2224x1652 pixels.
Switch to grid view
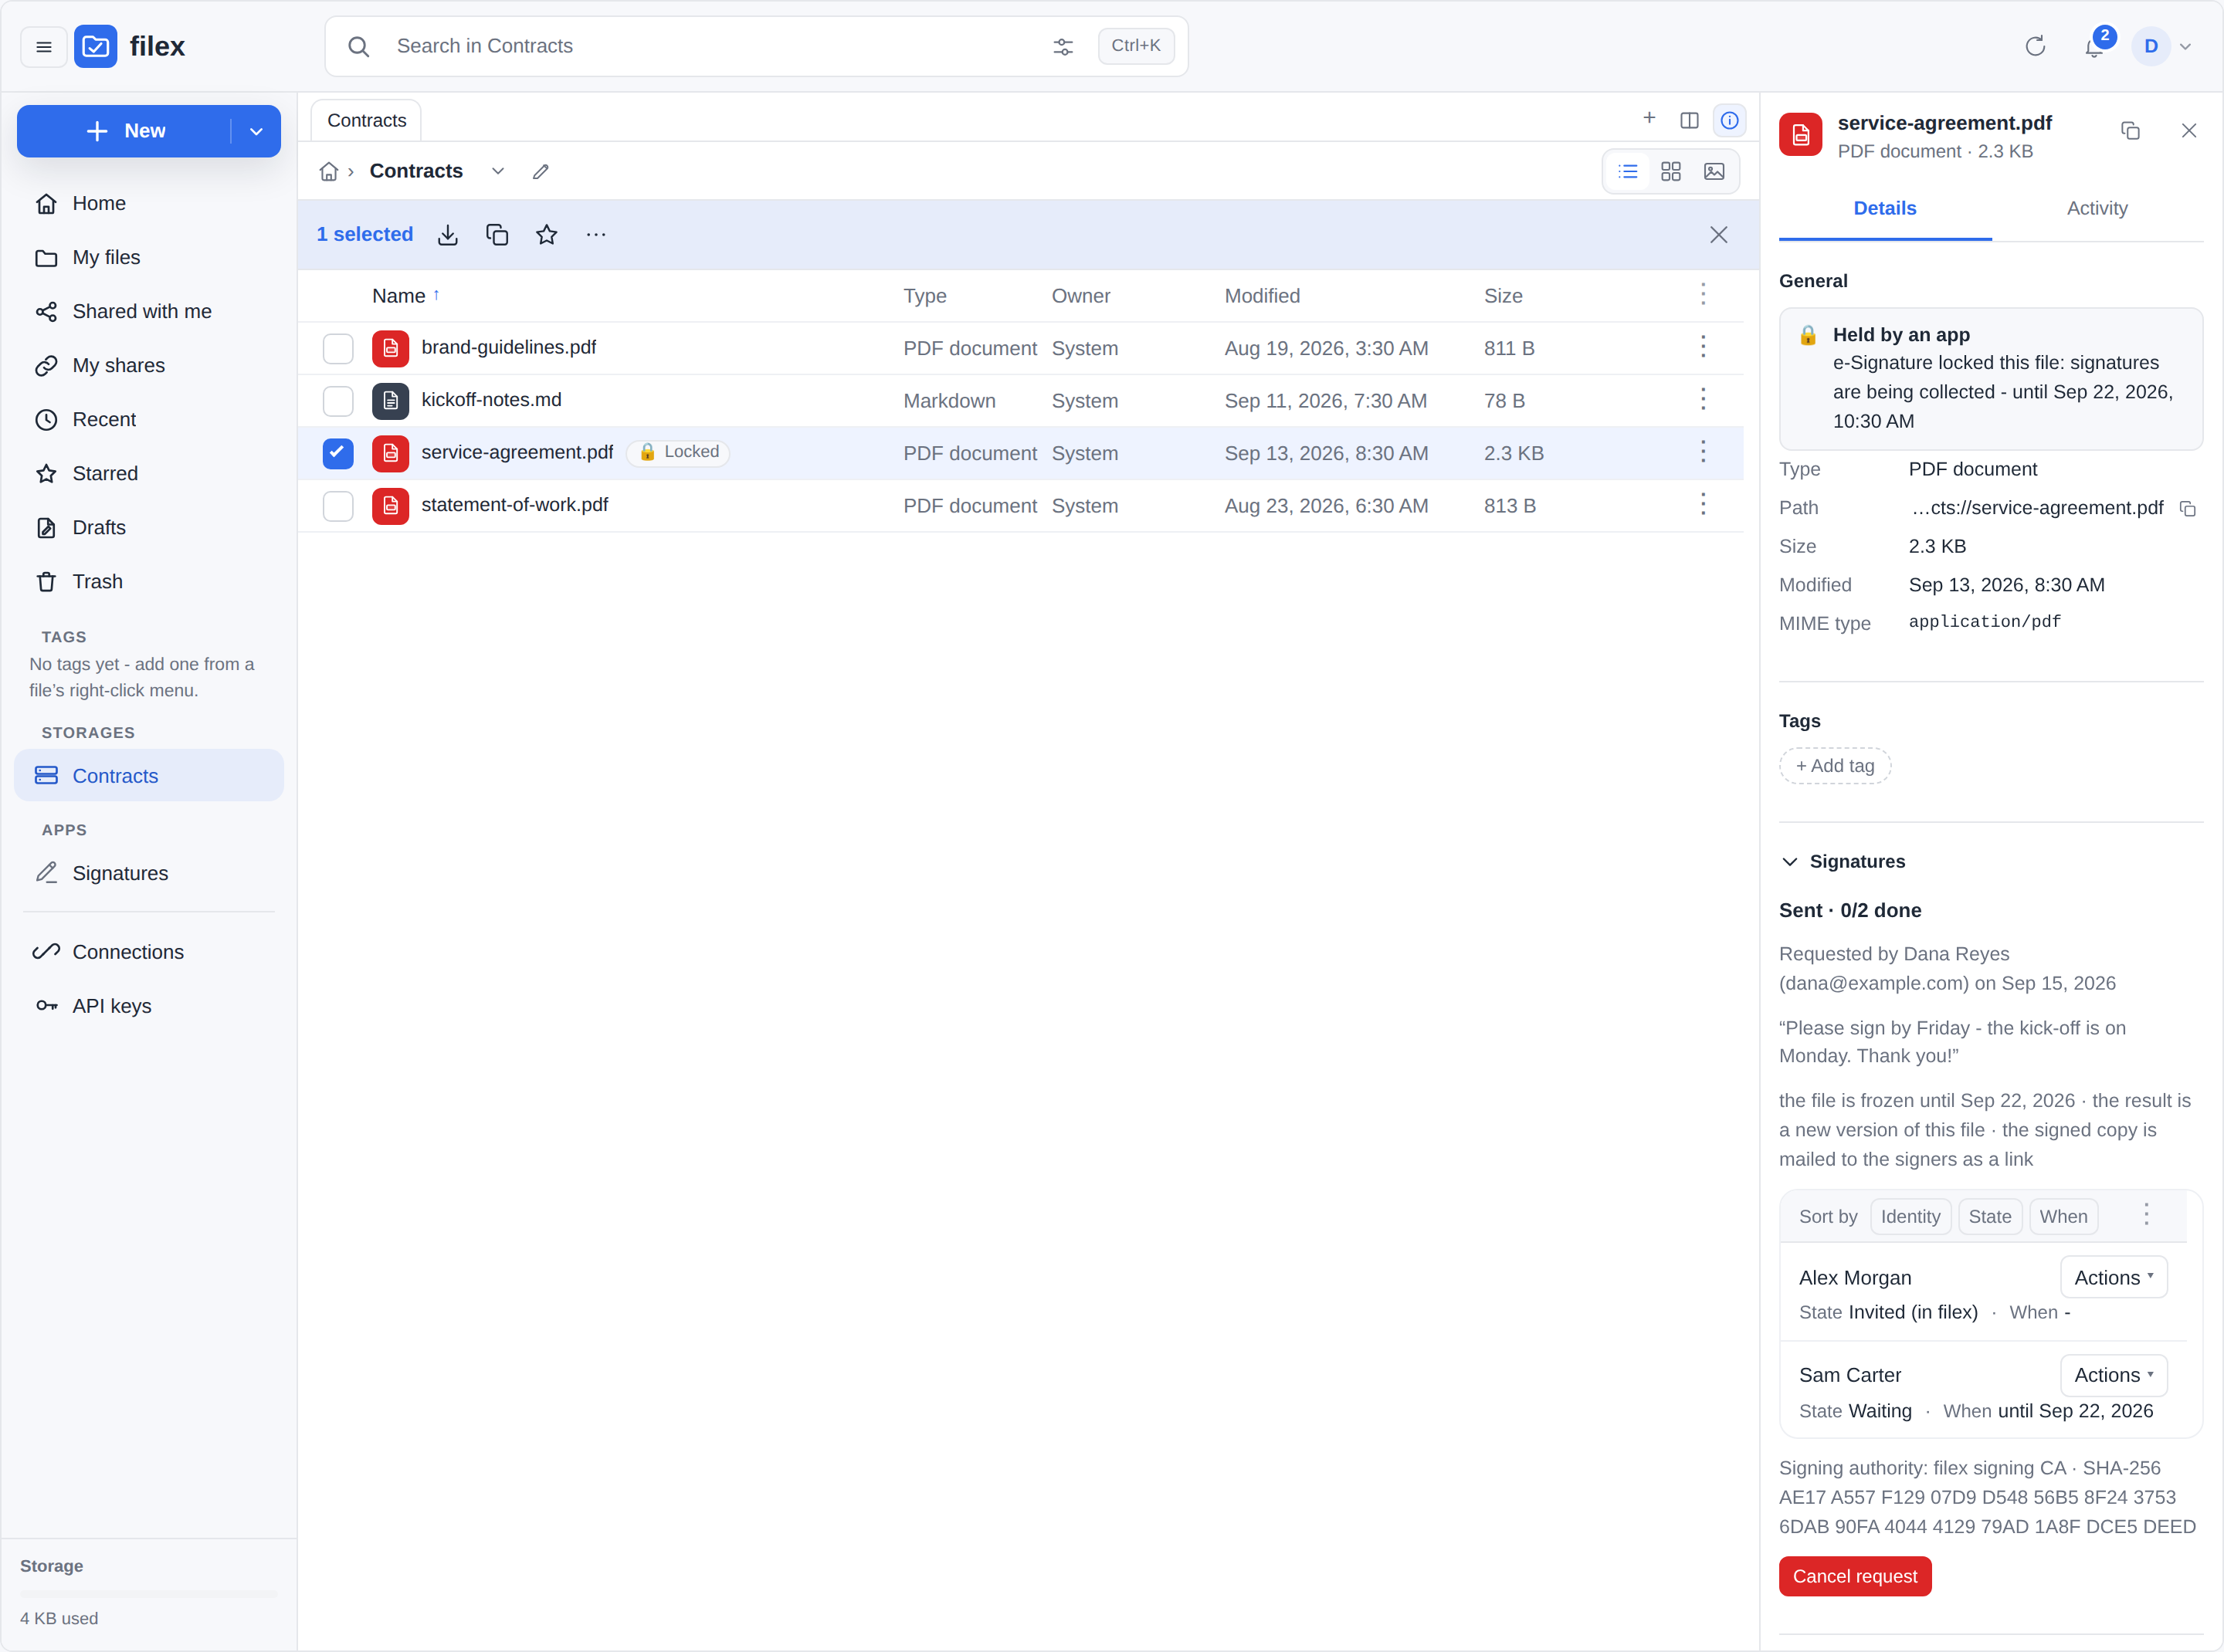[x=1671, y=171]
